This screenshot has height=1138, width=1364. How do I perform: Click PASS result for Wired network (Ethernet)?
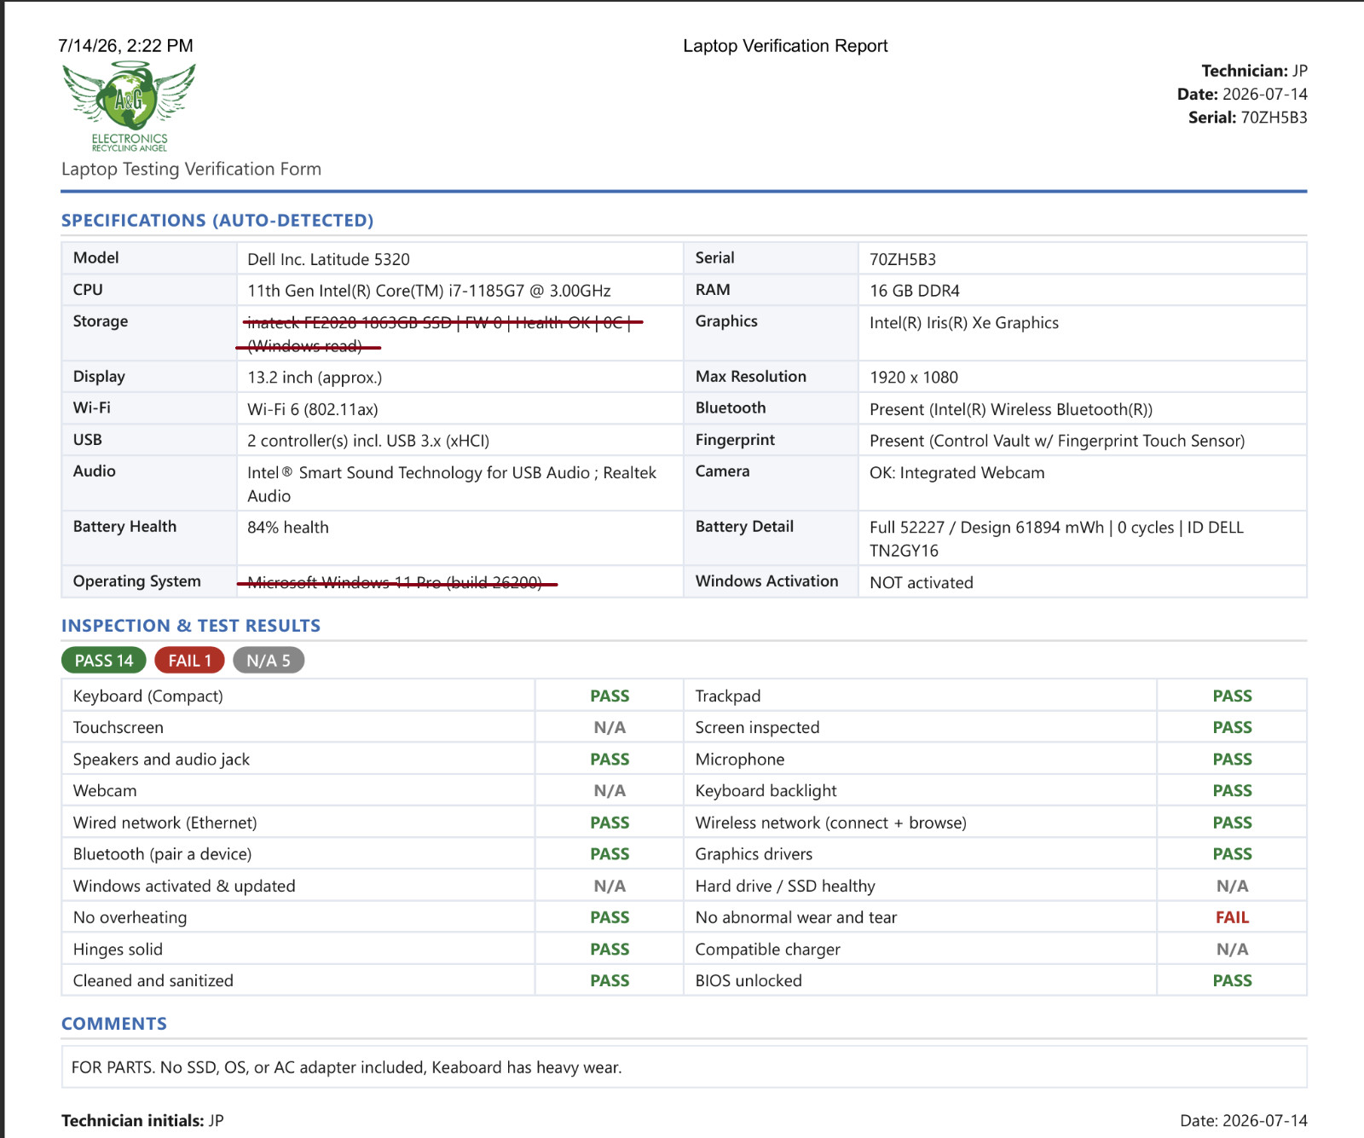[x=610, y=823]
